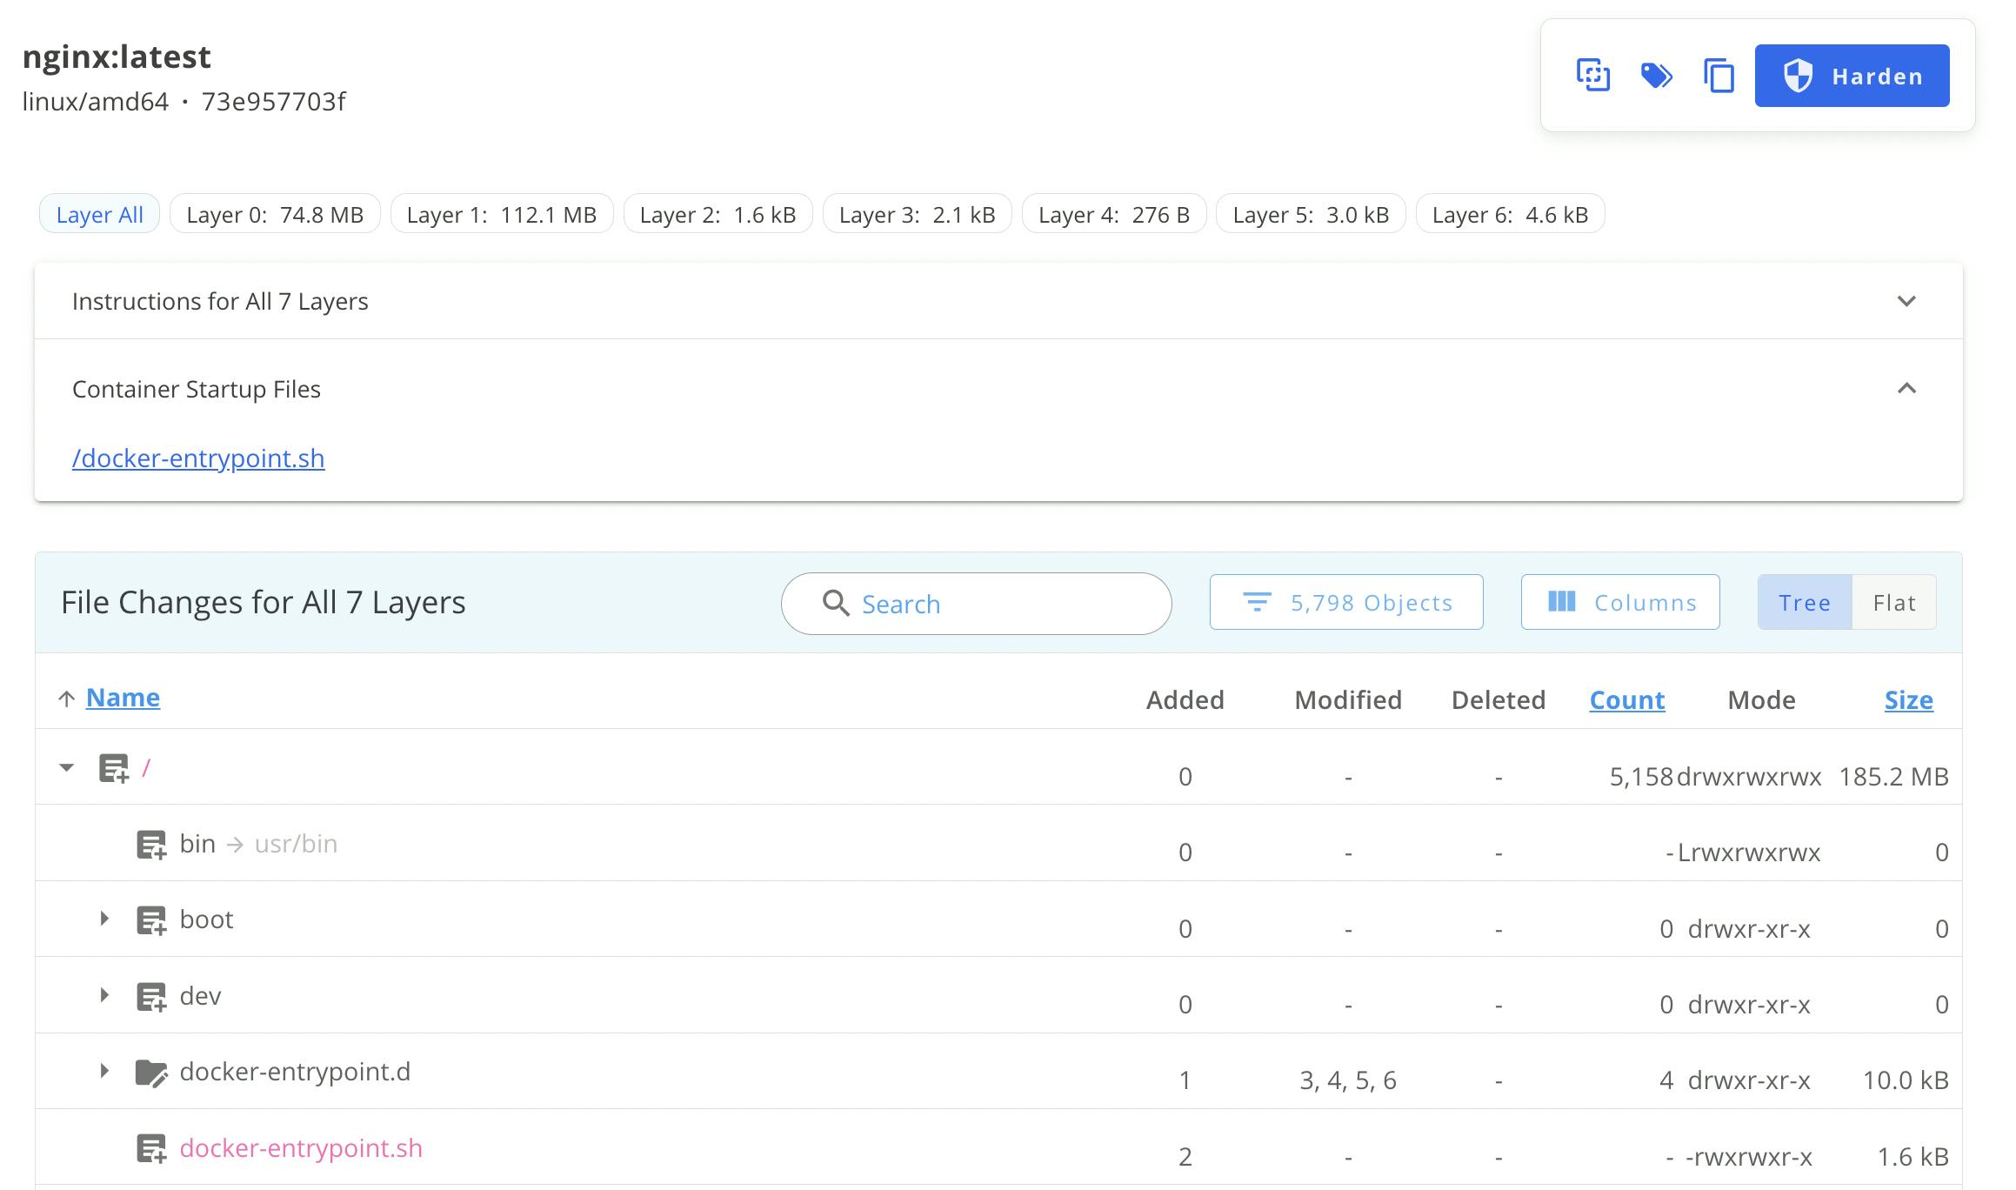This screenshot has height=1190, width=2016.
Task: Click the 73e957703f digest text
Action: 273,102
